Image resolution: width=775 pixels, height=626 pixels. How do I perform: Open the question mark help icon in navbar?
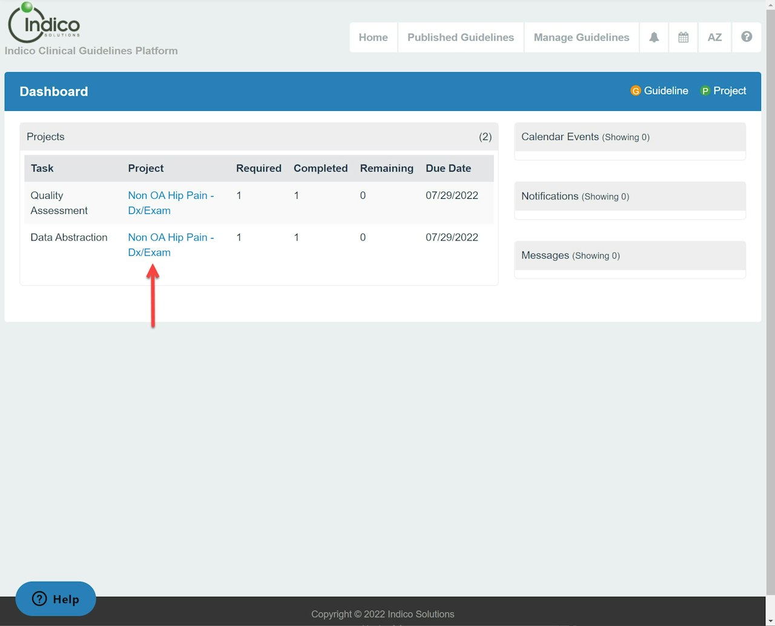(x=747, y=37)
